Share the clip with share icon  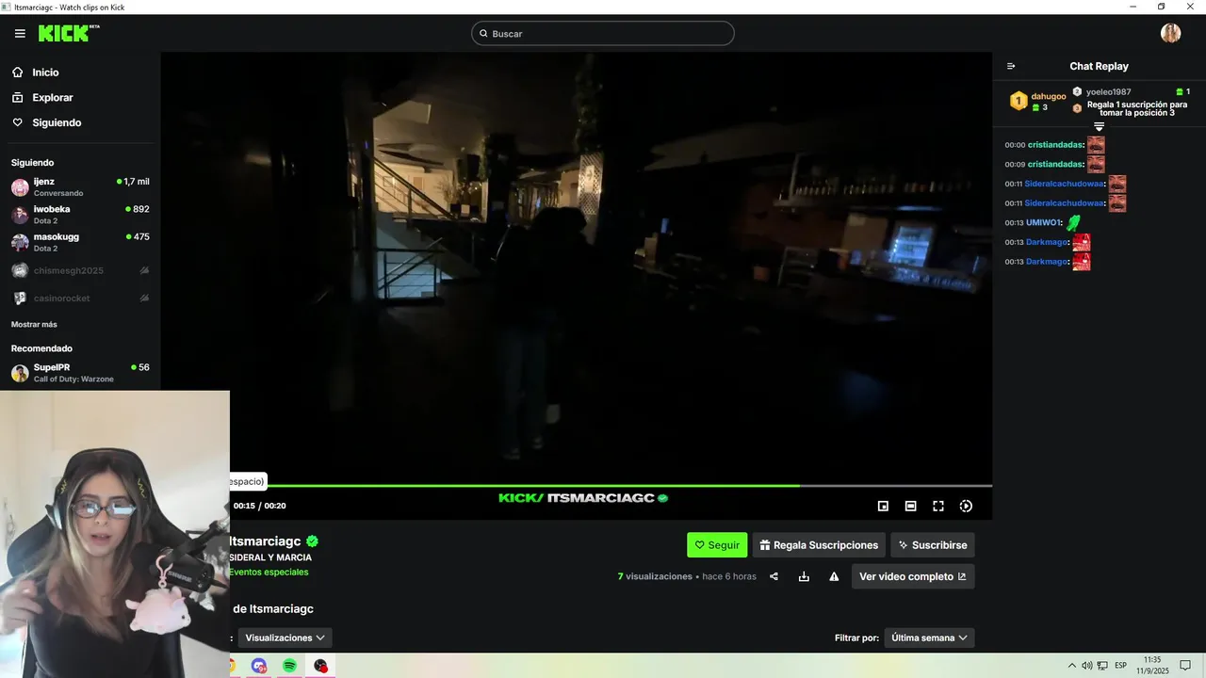coord(774,576)
